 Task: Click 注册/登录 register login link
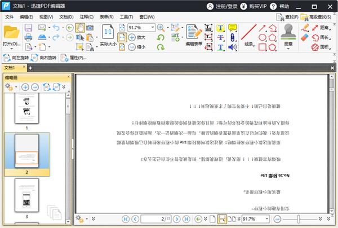222,6
